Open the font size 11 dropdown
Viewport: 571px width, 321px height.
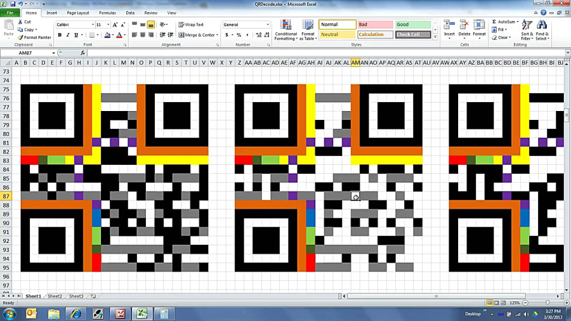coord(108,25)
